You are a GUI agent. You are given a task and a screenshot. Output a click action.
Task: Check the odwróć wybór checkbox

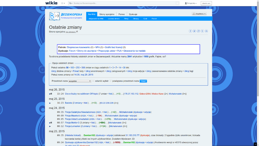coord(93,81)
